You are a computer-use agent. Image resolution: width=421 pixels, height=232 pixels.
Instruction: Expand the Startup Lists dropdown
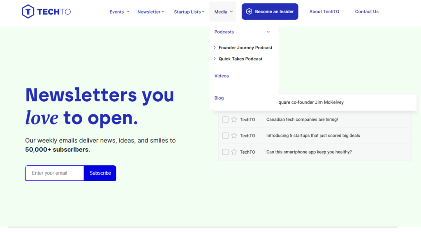coord(189,12)
